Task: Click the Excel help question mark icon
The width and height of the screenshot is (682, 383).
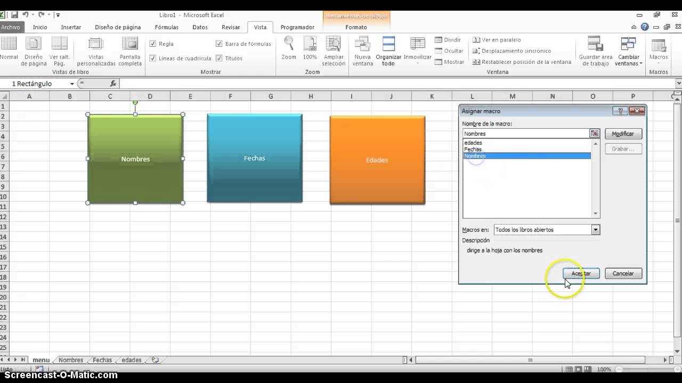Action: pos(645,27)
